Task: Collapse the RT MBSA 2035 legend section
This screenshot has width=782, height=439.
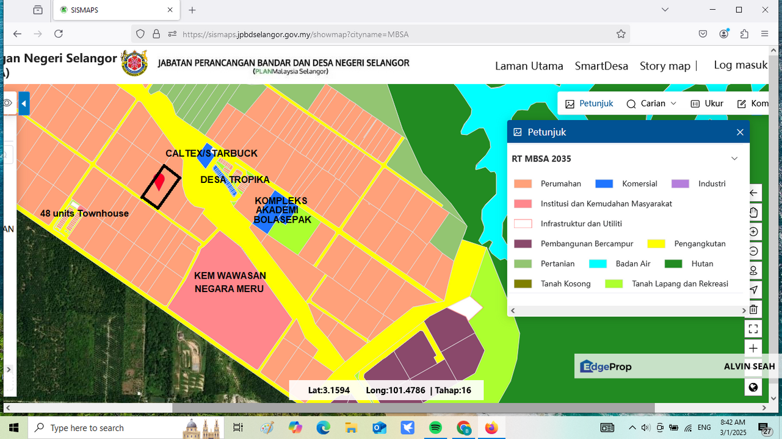Action: 734,158
